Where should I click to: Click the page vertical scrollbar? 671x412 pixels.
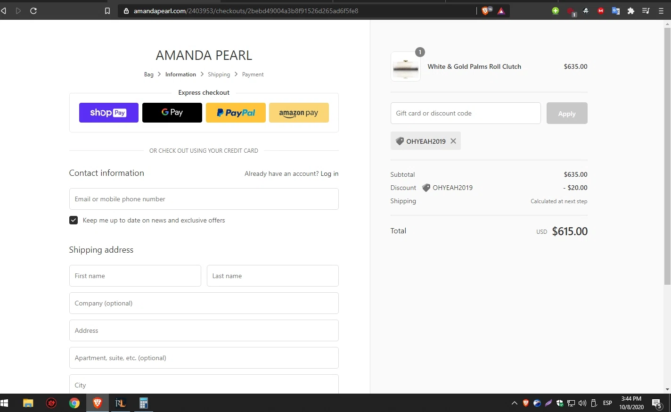click(x=667, y=156)
